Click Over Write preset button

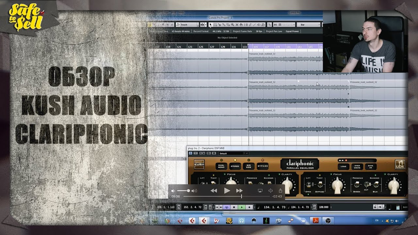pyautogui.click(x=357, y=166)
